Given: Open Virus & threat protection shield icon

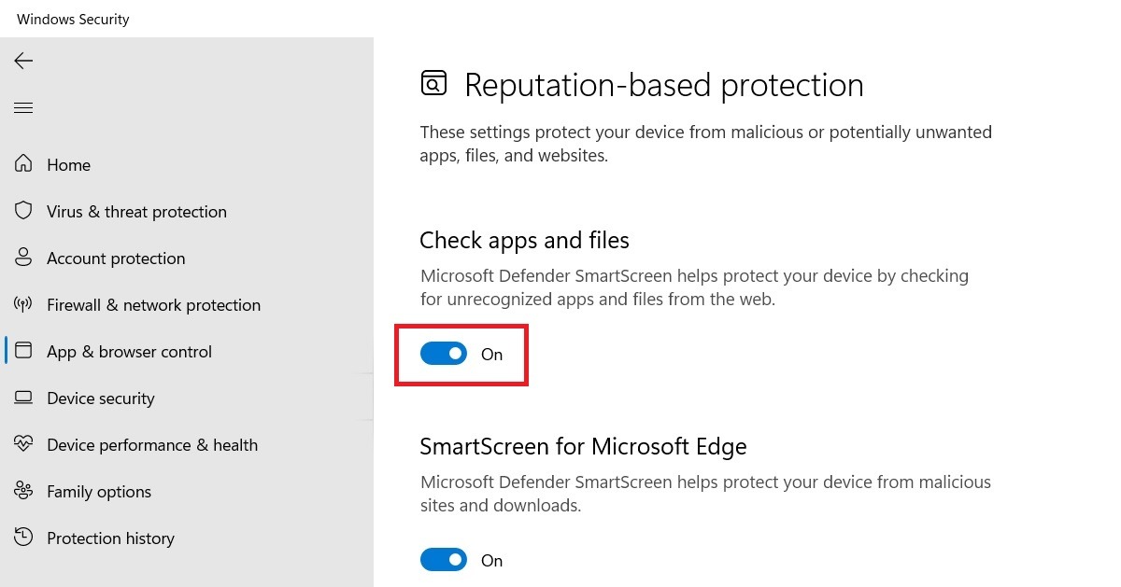Looking at the screenshot, I should (x=23, y=211).
